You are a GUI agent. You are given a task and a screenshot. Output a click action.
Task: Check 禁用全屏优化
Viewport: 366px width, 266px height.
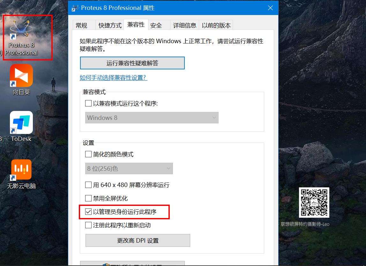click(x=88, y=198)
